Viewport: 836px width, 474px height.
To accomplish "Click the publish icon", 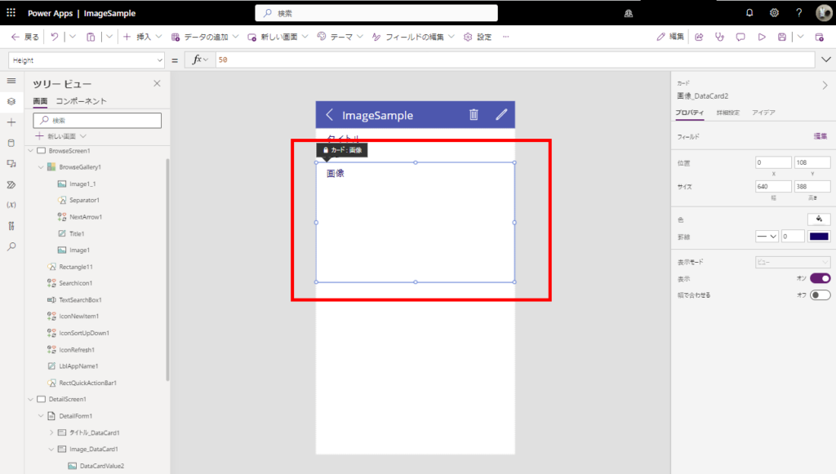I will [x=820, y=37].
